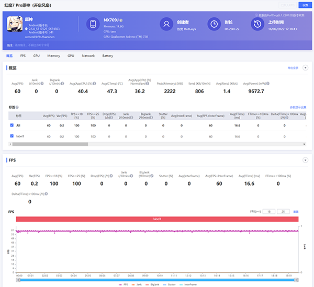314x287 pixels.
Task: Switch to the FPS tab
Action: click(x=23, y=56)
